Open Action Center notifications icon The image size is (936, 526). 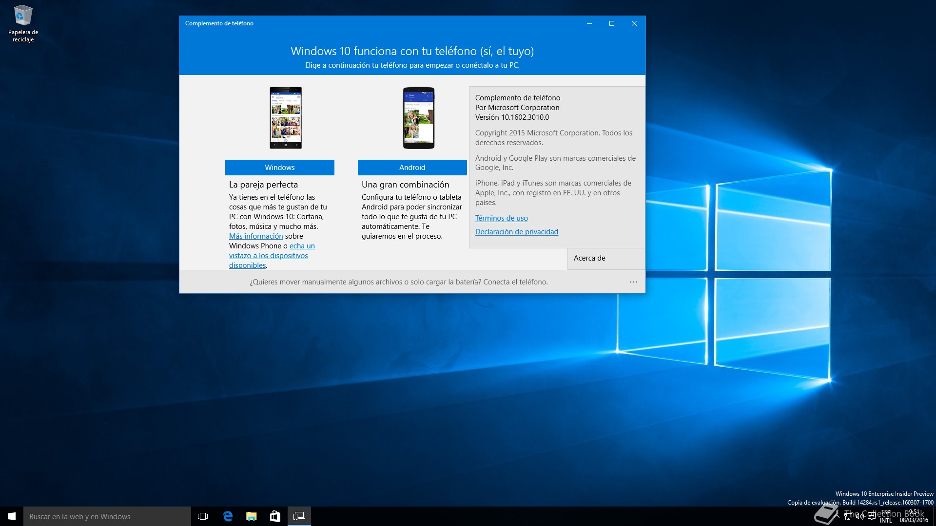click(x=871, y=516)
